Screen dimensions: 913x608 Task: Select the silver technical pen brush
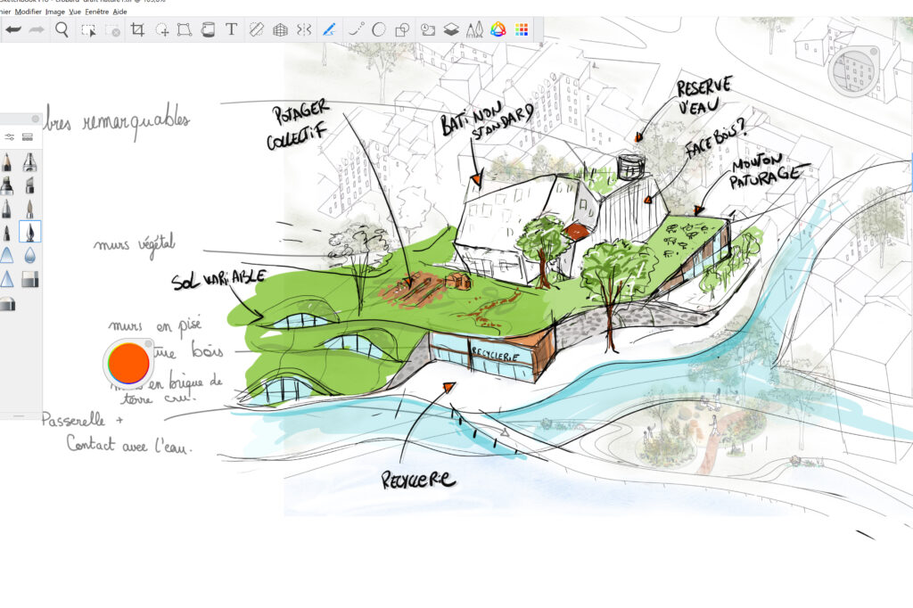click(x=29, y=162)
